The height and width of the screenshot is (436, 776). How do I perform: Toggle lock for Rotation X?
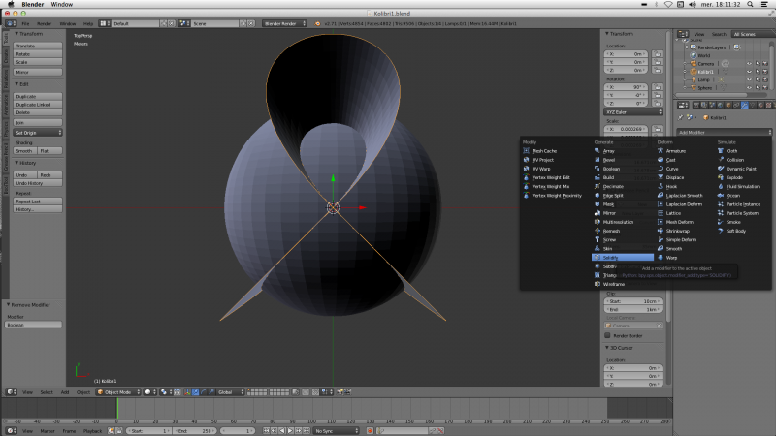pyautogui.click(x=657, y=87)
